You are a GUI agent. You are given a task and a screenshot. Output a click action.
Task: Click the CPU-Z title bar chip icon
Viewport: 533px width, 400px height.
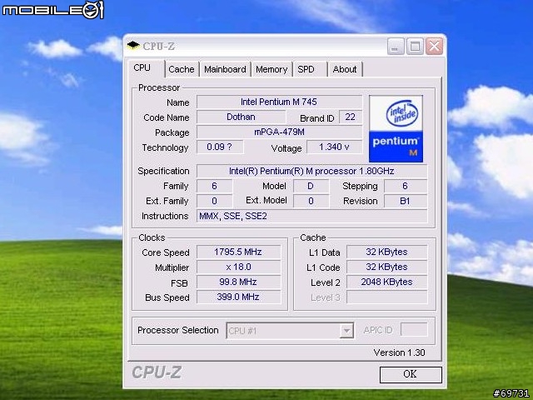pyautogui.click(x=133, y=45)
